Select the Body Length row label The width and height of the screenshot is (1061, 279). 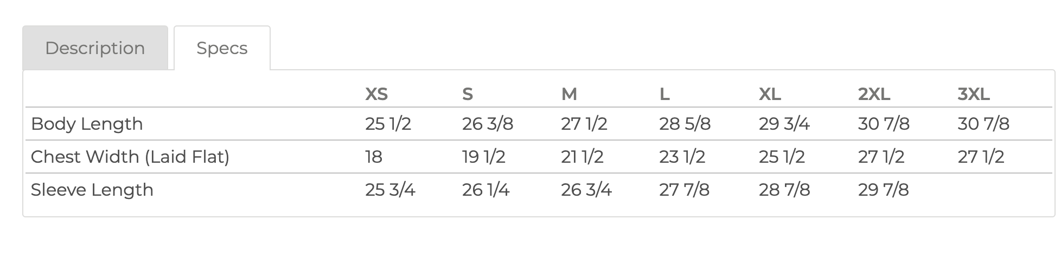pyautogui.click(x=87, y=124)
